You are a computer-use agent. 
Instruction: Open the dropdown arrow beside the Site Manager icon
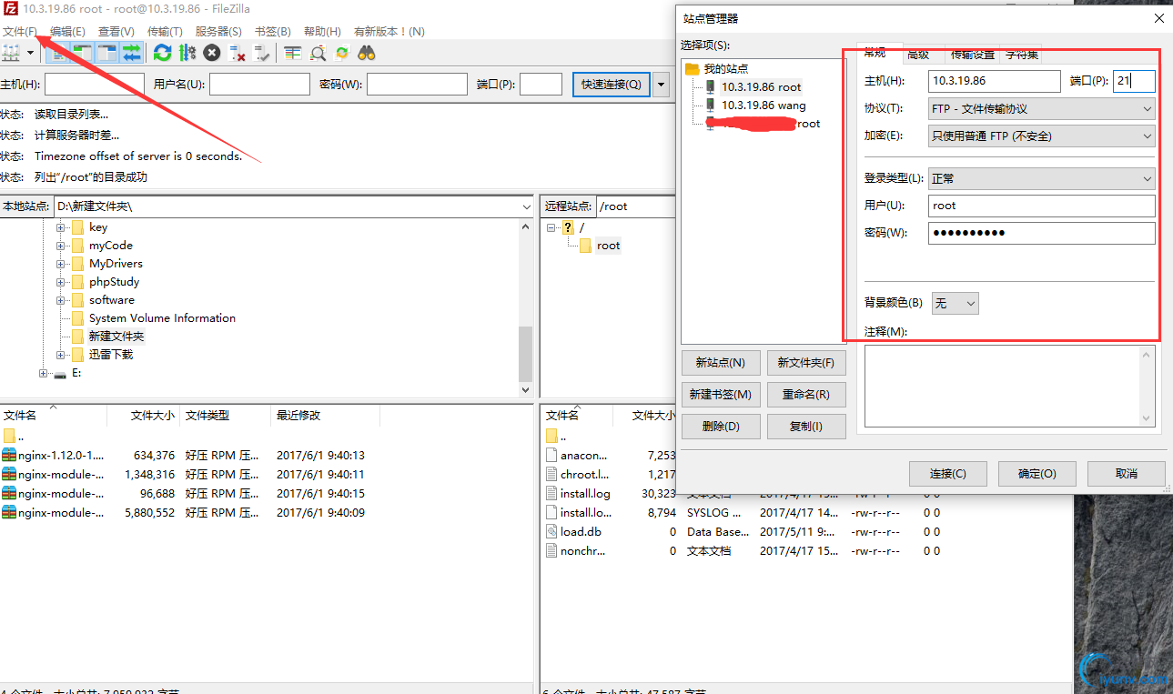pyautogui.click(x=30, y=53)
